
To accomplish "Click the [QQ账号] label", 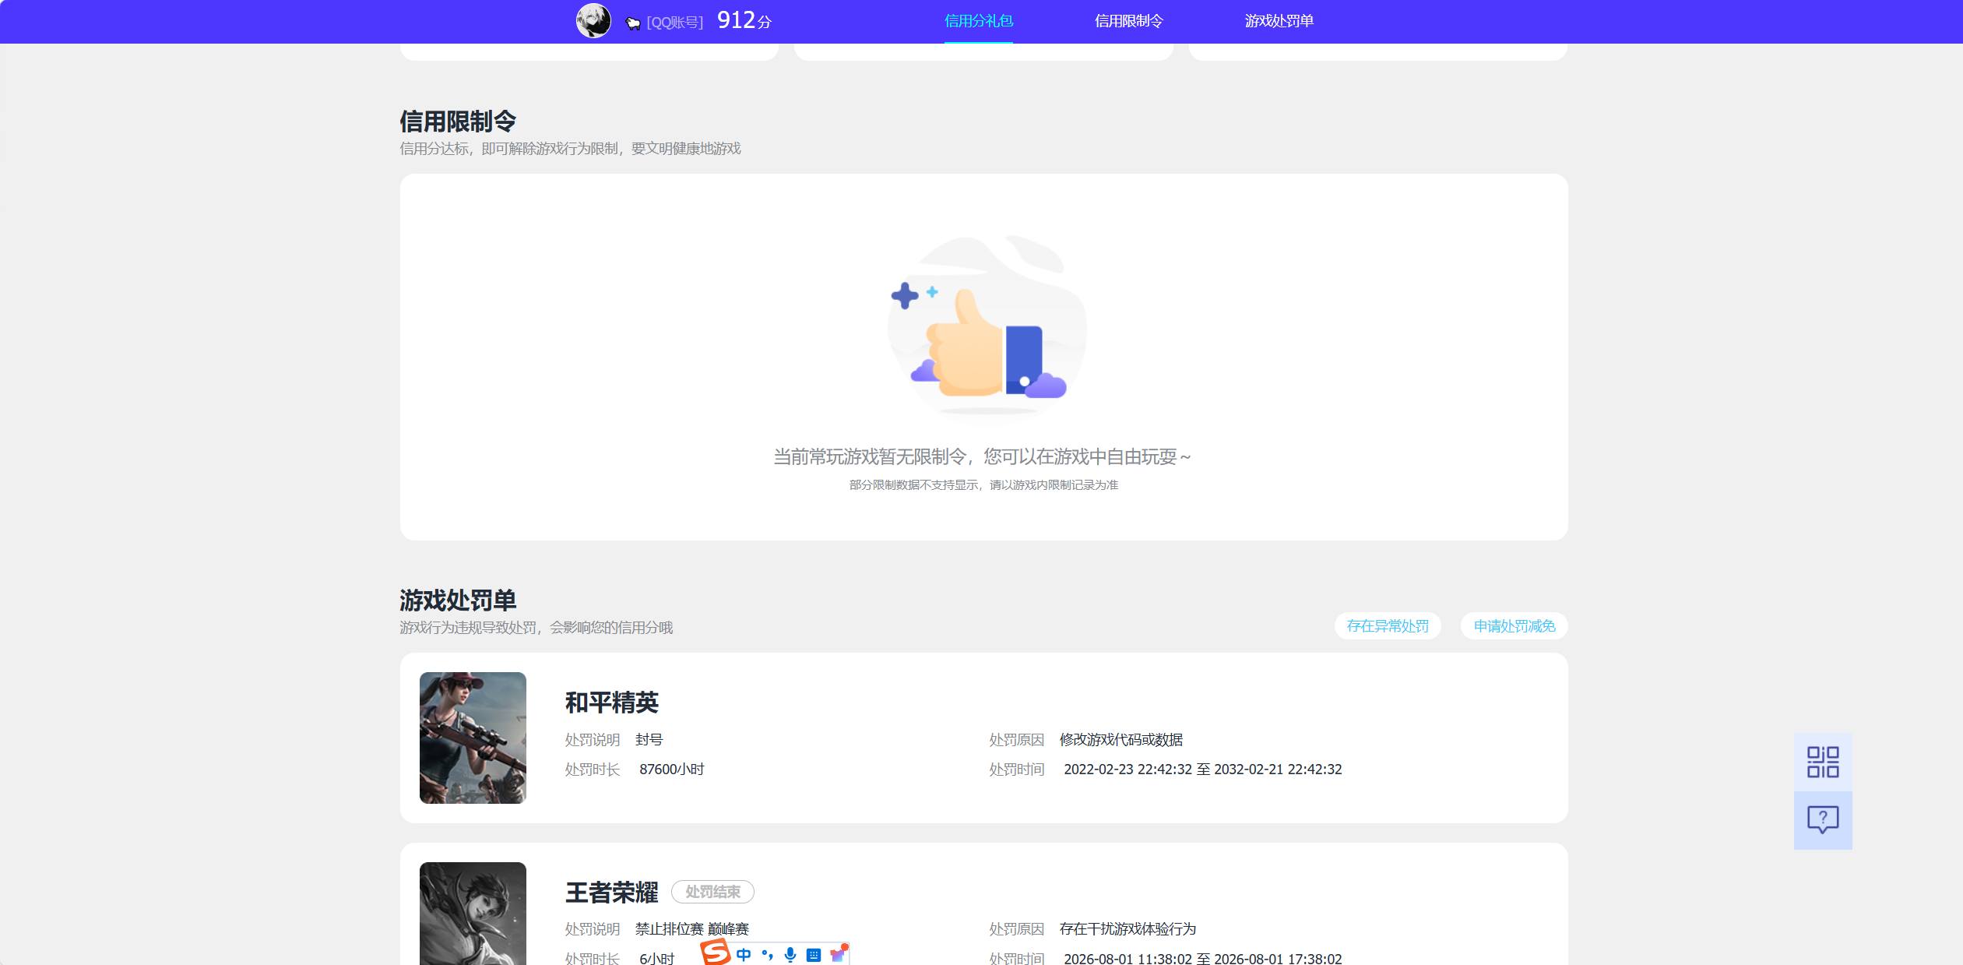I will click(675, 23).
